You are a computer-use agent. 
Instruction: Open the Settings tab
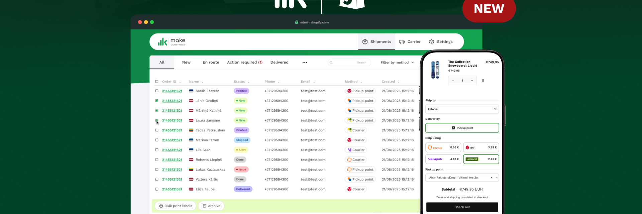(441, 42)
